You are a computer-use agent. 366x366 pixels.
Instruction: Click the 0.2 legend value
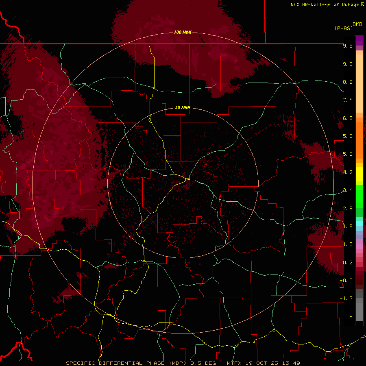point(348,263)
